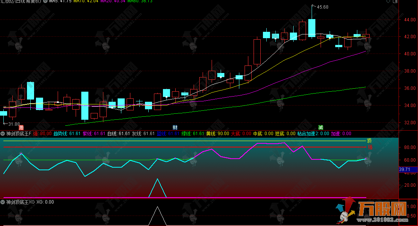Click the 31.88 low price label
This screenshot has width=418, height=226.
(x=13, y=124)
